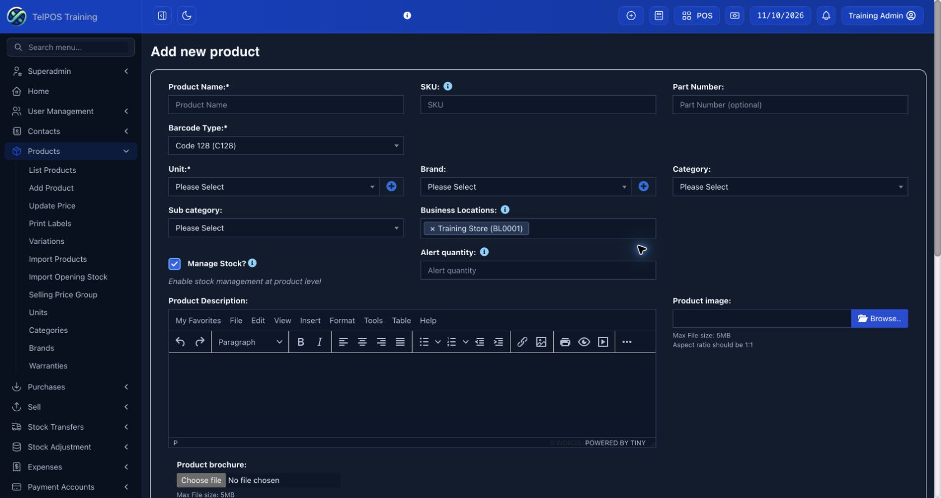Image resolution: width=941 pixels, height=498 pixels.
Task: Uncheck the Manage Stock checkbox
Action: [x=175, y=264]
